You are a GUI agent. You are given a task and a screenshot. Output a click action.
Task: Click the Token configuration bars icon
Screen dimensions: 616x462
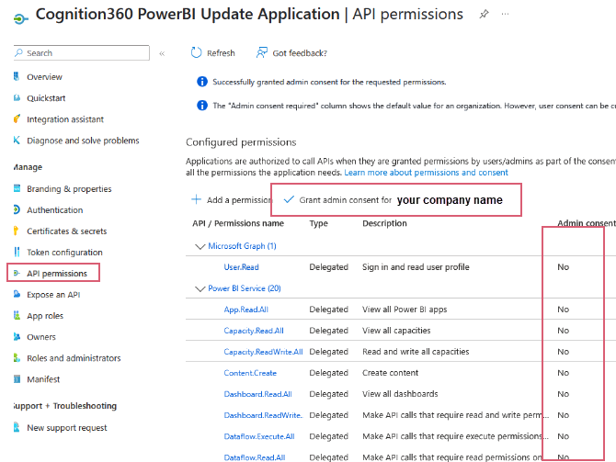click(17, 253)
